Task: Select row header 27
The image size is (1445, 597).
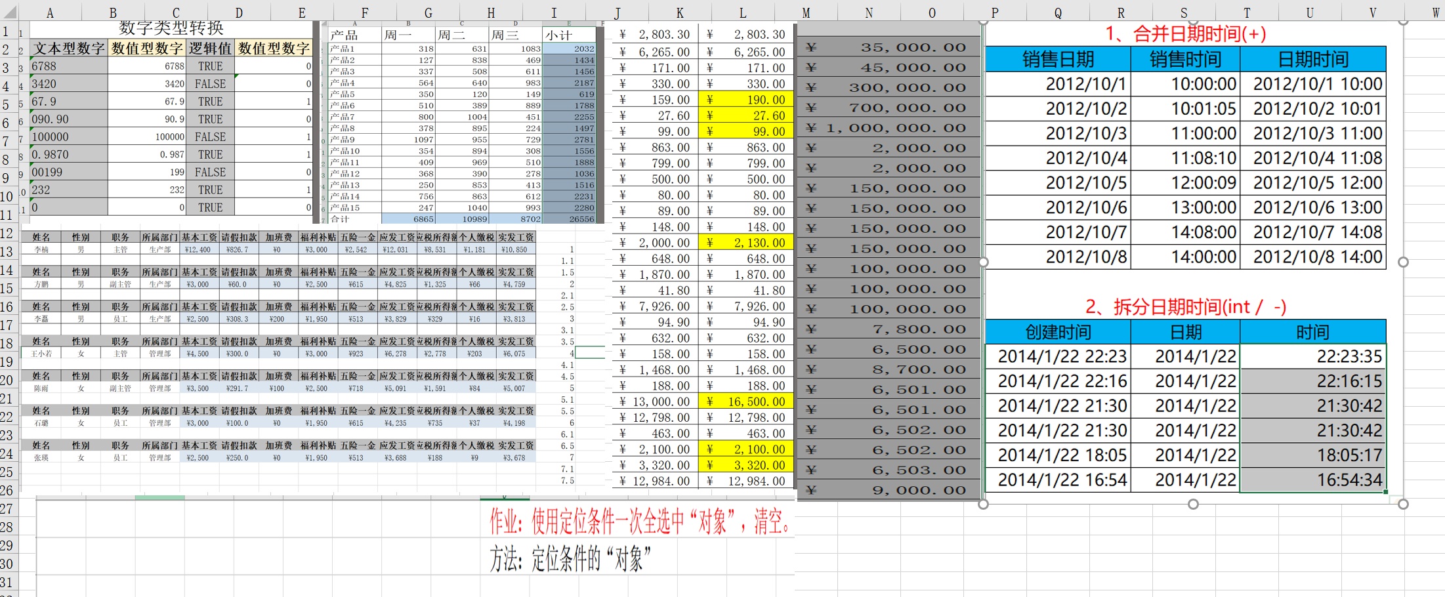Action: 7,508
